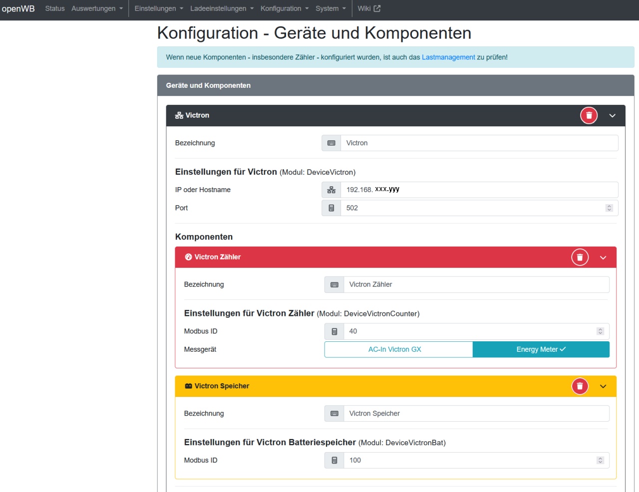The width and height of the screenshot is (639, 492).
Task: Click network icon beside IP oder Hostname
Action: [x=331, y=190]
